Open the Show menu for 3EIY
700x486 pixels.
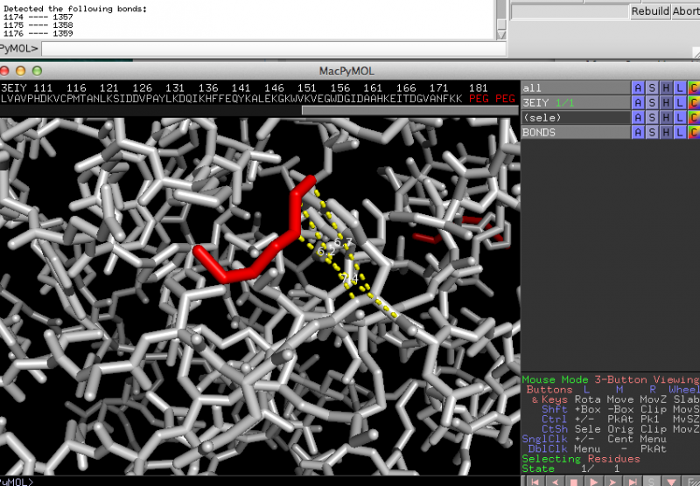coord(652,103)
